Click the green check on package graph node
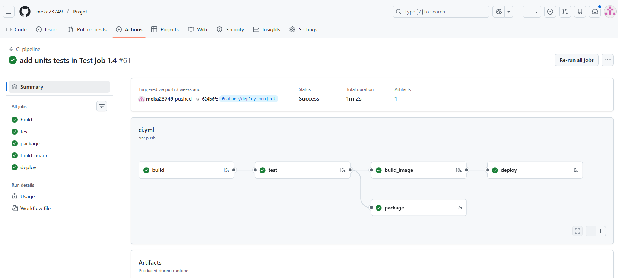Screen dimensions: 618x278 pos(379,208)
